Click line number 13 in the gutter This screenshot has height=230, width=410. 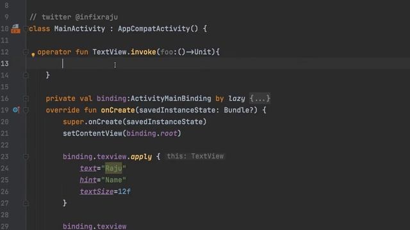[4, 64]
